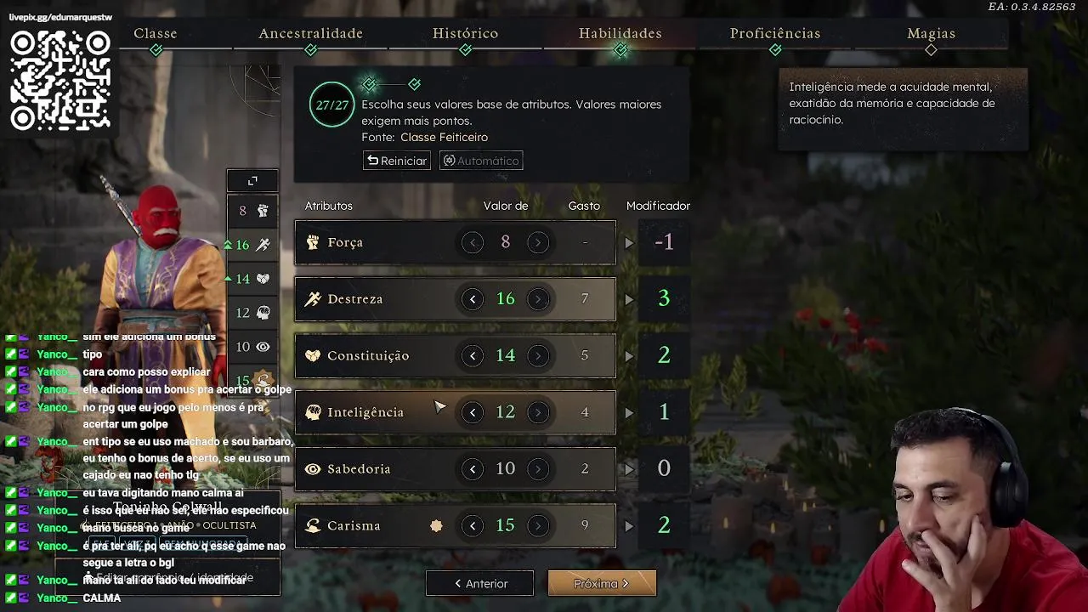
Task: Click the Sabedoria eye icon
Action: (313, 469)
